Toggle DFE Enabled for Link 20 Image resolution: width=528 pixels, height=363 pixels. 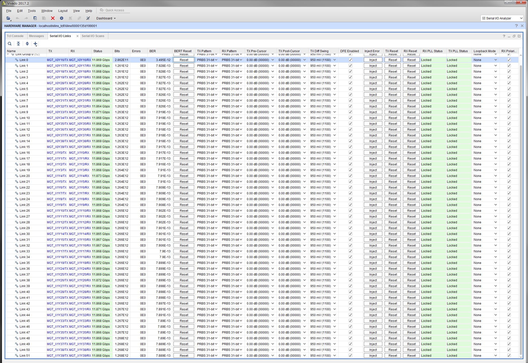[350, 176]
